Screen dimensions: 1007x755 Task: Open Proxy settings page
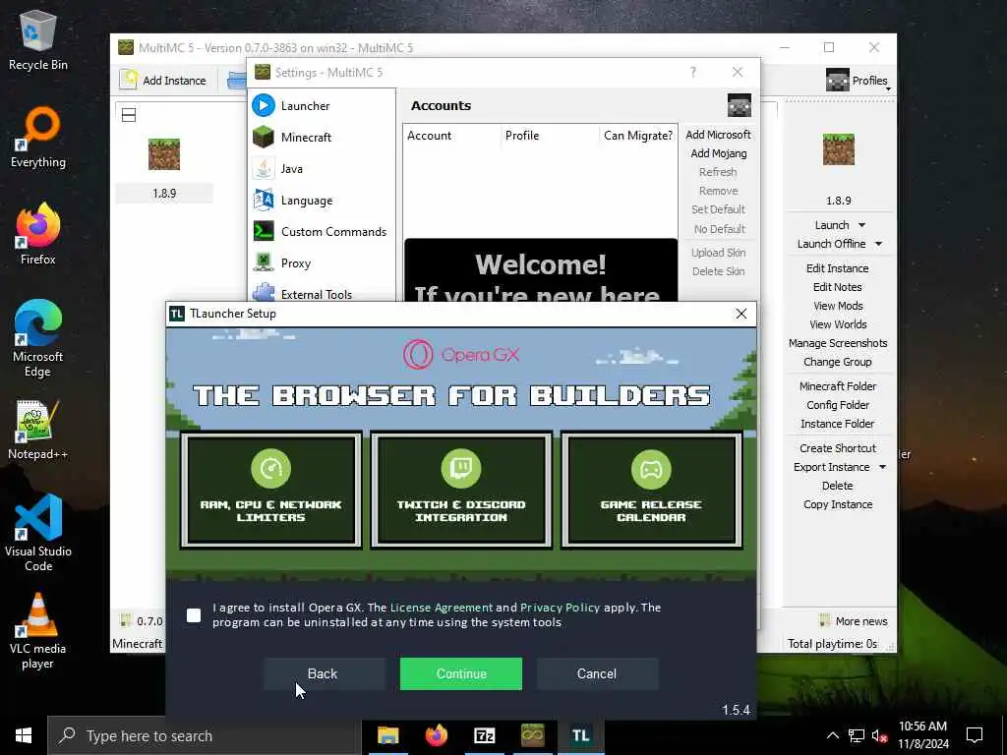point(322,262)
